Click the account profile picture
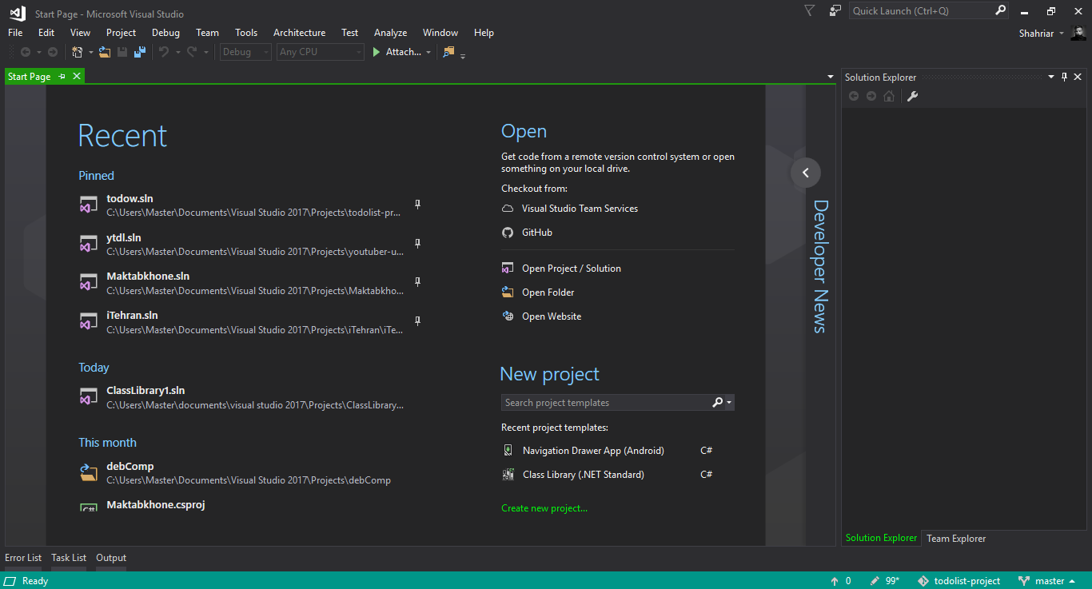The height and width of the screenshot is (589, 1092). click(1078, 33)
